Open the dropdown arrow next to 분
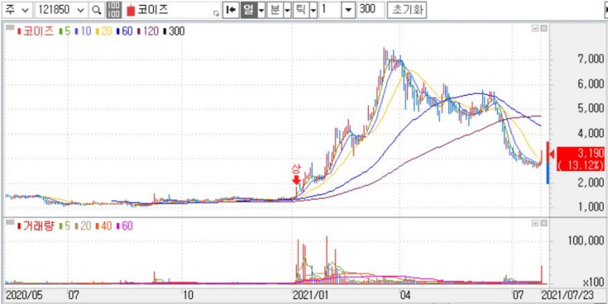Screen dimensions: 608x304 pos(287,10)
